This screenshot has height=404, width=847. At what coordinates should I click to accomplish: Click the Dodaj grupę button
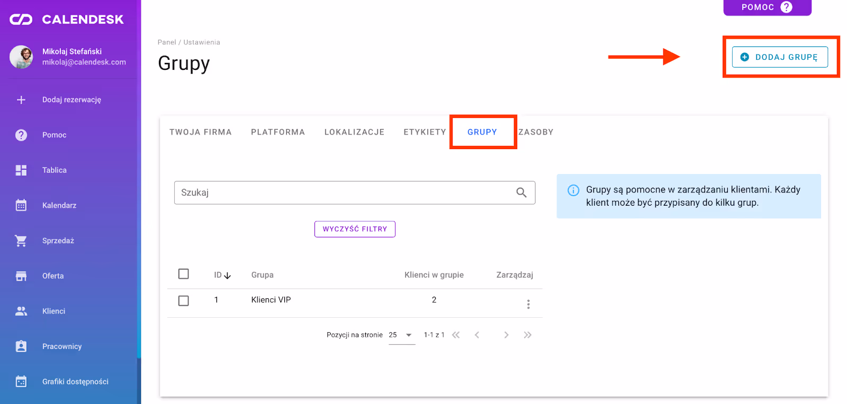[x=779, y=57]
